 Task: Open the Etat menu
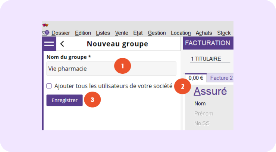point(138,33)
